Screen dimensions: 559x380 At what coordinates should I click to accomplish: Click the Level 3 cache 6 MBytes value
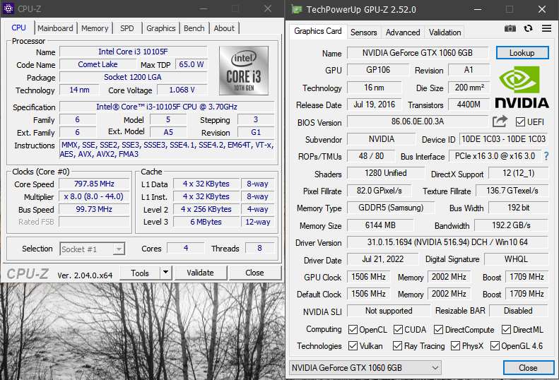206,222
